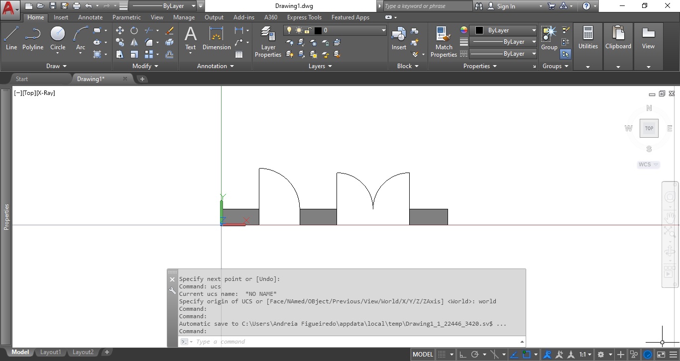Toggle Ortho mode in status bar
Screen dimensions: 680x361
point(463,355)
